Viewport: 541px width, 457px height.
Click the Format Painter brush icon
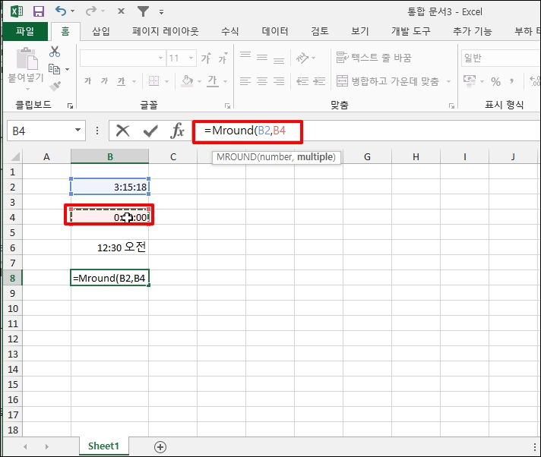(x=55, y=86)
